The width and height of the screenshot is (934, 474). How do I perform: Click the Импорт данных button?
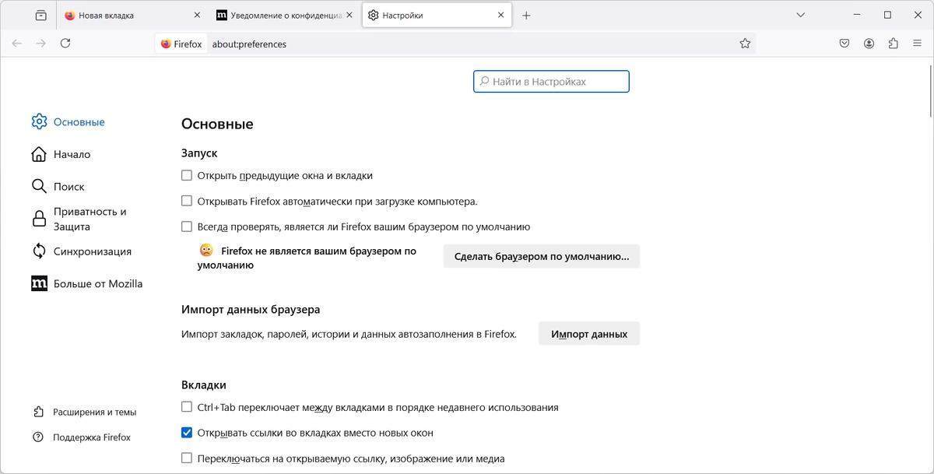tap(589, 334)
